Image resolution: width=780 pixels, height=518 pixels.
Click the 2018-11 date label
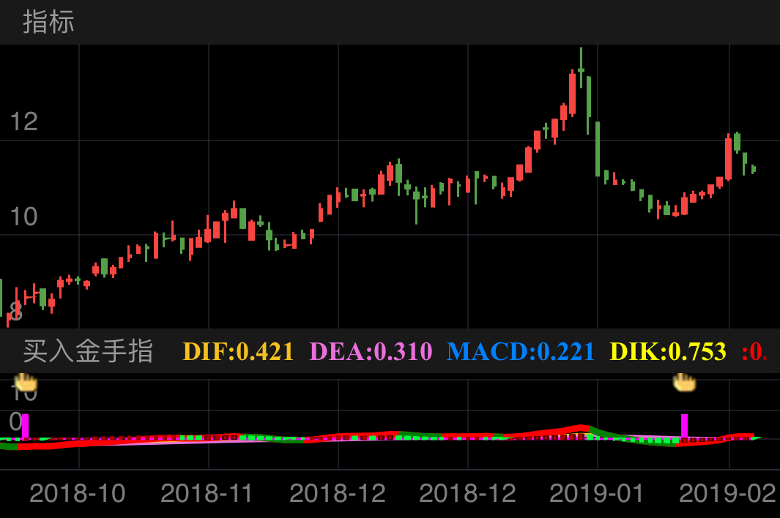(207, 493)
